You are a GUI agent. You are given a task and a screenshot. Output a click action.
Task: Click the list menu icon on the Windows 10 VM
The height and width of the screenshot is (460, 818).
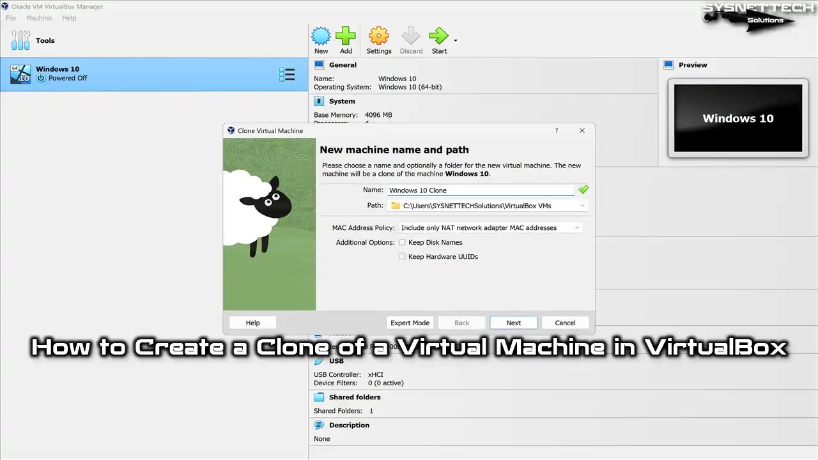[x=287, y=74]
